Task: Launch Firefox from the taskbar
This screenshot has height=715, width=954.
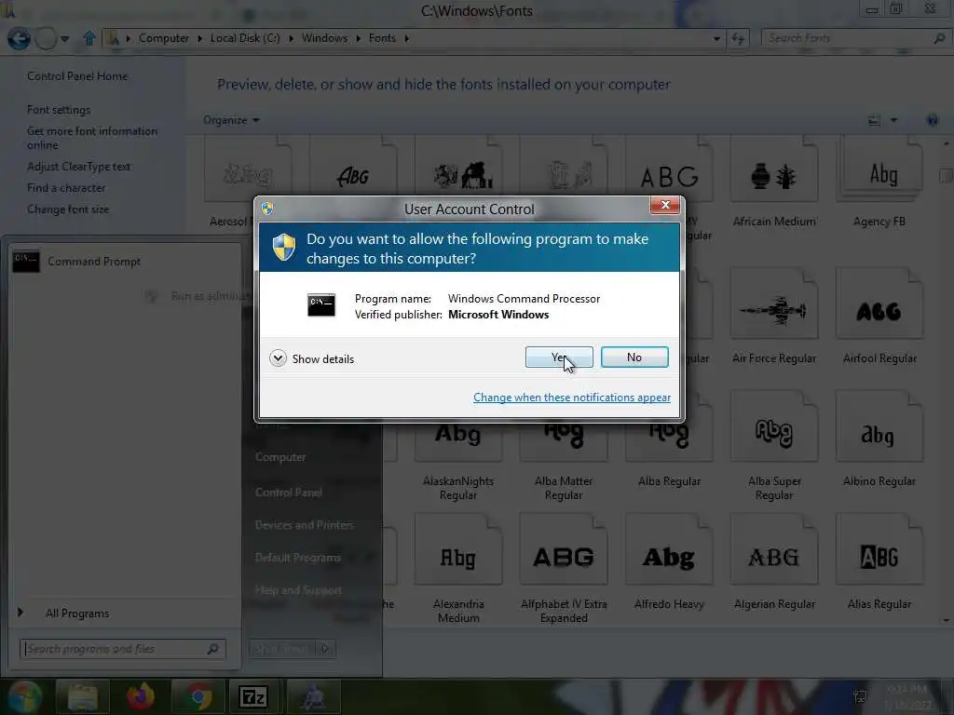Action: pos(141,696)
